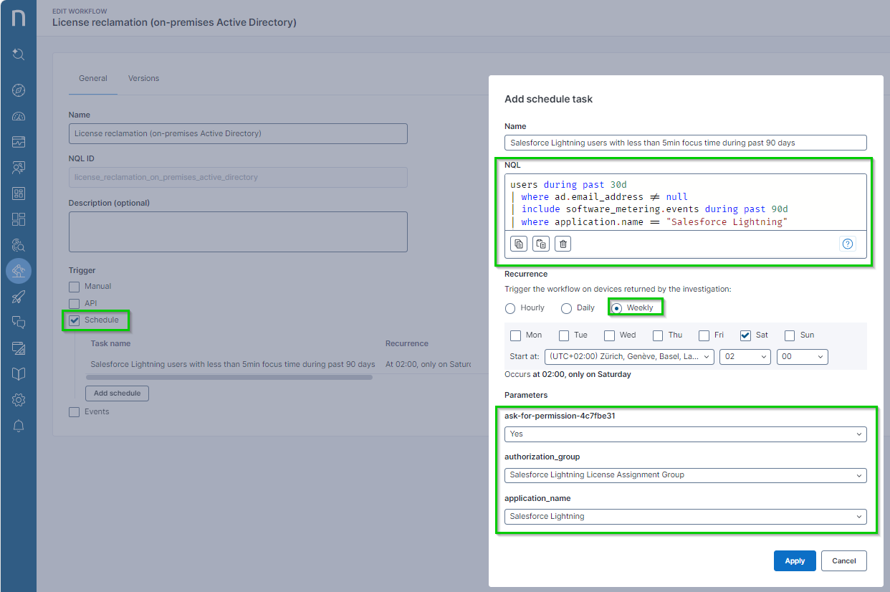Select the Hourly recurrence option
This screenshot has width=890, height=592.
pos(510,308)
